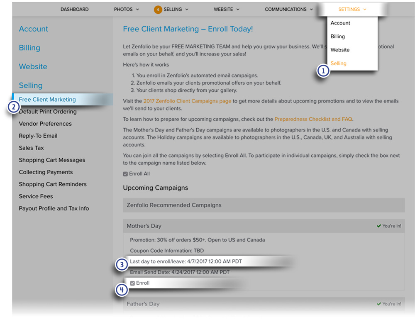Toggle Mother's Day Enroll checkbox

132,283
